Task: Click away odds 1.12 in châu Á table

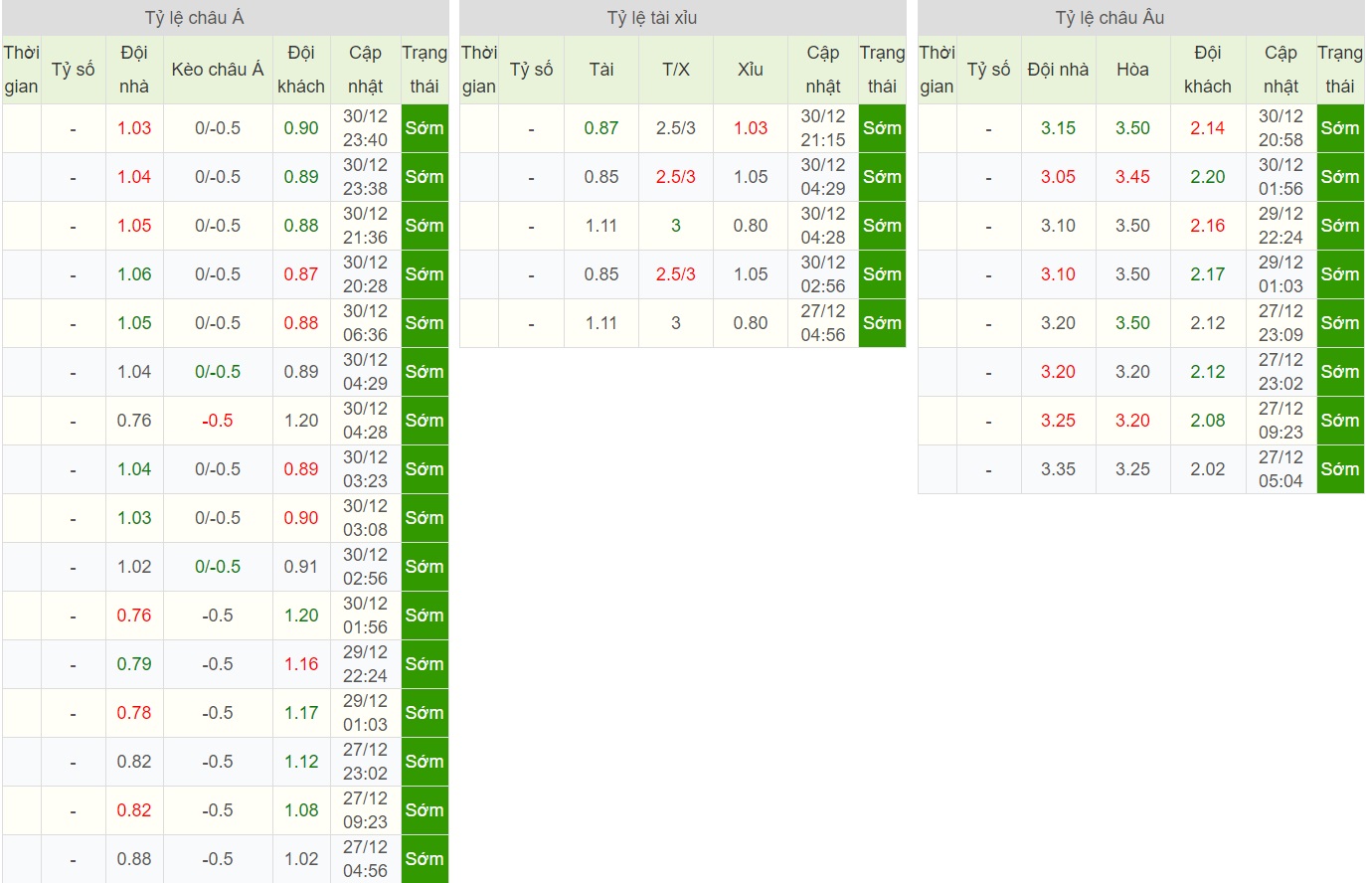Action: (301, 762)
